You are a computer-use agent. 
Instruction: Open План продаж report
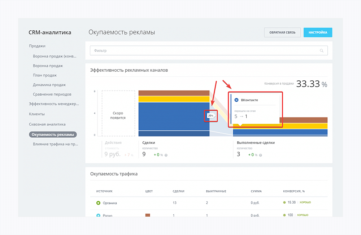tap(45, 75)
